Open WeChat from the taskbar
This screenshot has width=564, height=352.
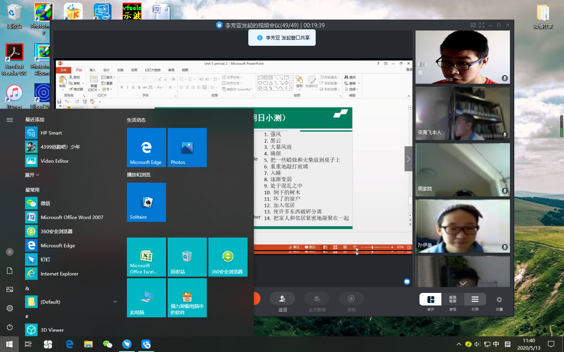click(x=107, y=344)
